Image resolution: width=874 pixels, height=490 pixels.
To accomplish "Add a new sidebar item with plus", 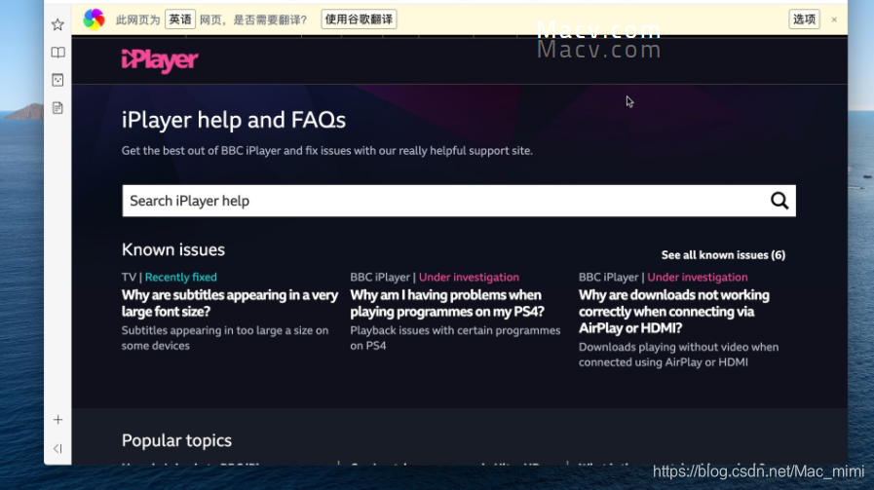I will (57, 420).
